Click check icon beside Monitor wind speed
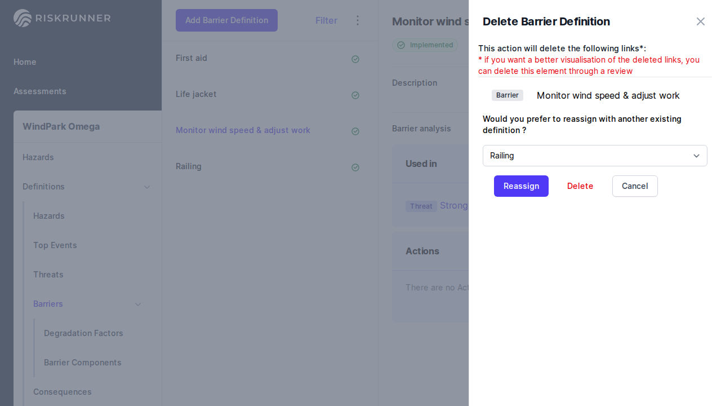This screenshot has width=721, height=406. point(355,131)
